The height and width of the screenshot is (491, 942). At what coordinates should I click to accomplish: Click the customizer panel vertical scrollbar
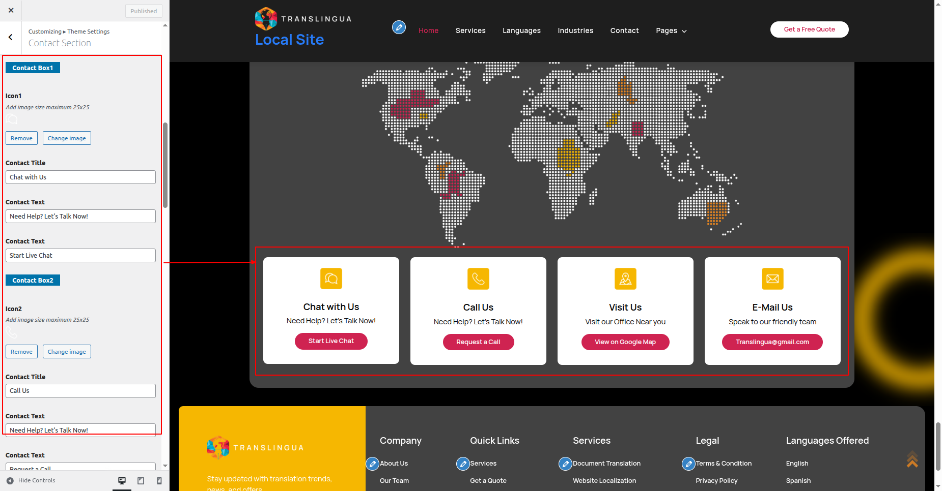[x=165, y=165]
